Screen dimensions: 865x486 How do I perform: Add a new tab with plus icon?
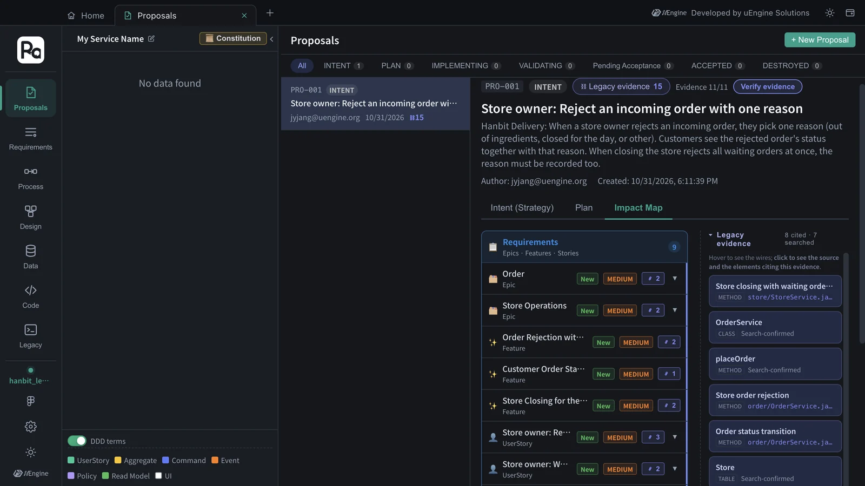point(270,13)
